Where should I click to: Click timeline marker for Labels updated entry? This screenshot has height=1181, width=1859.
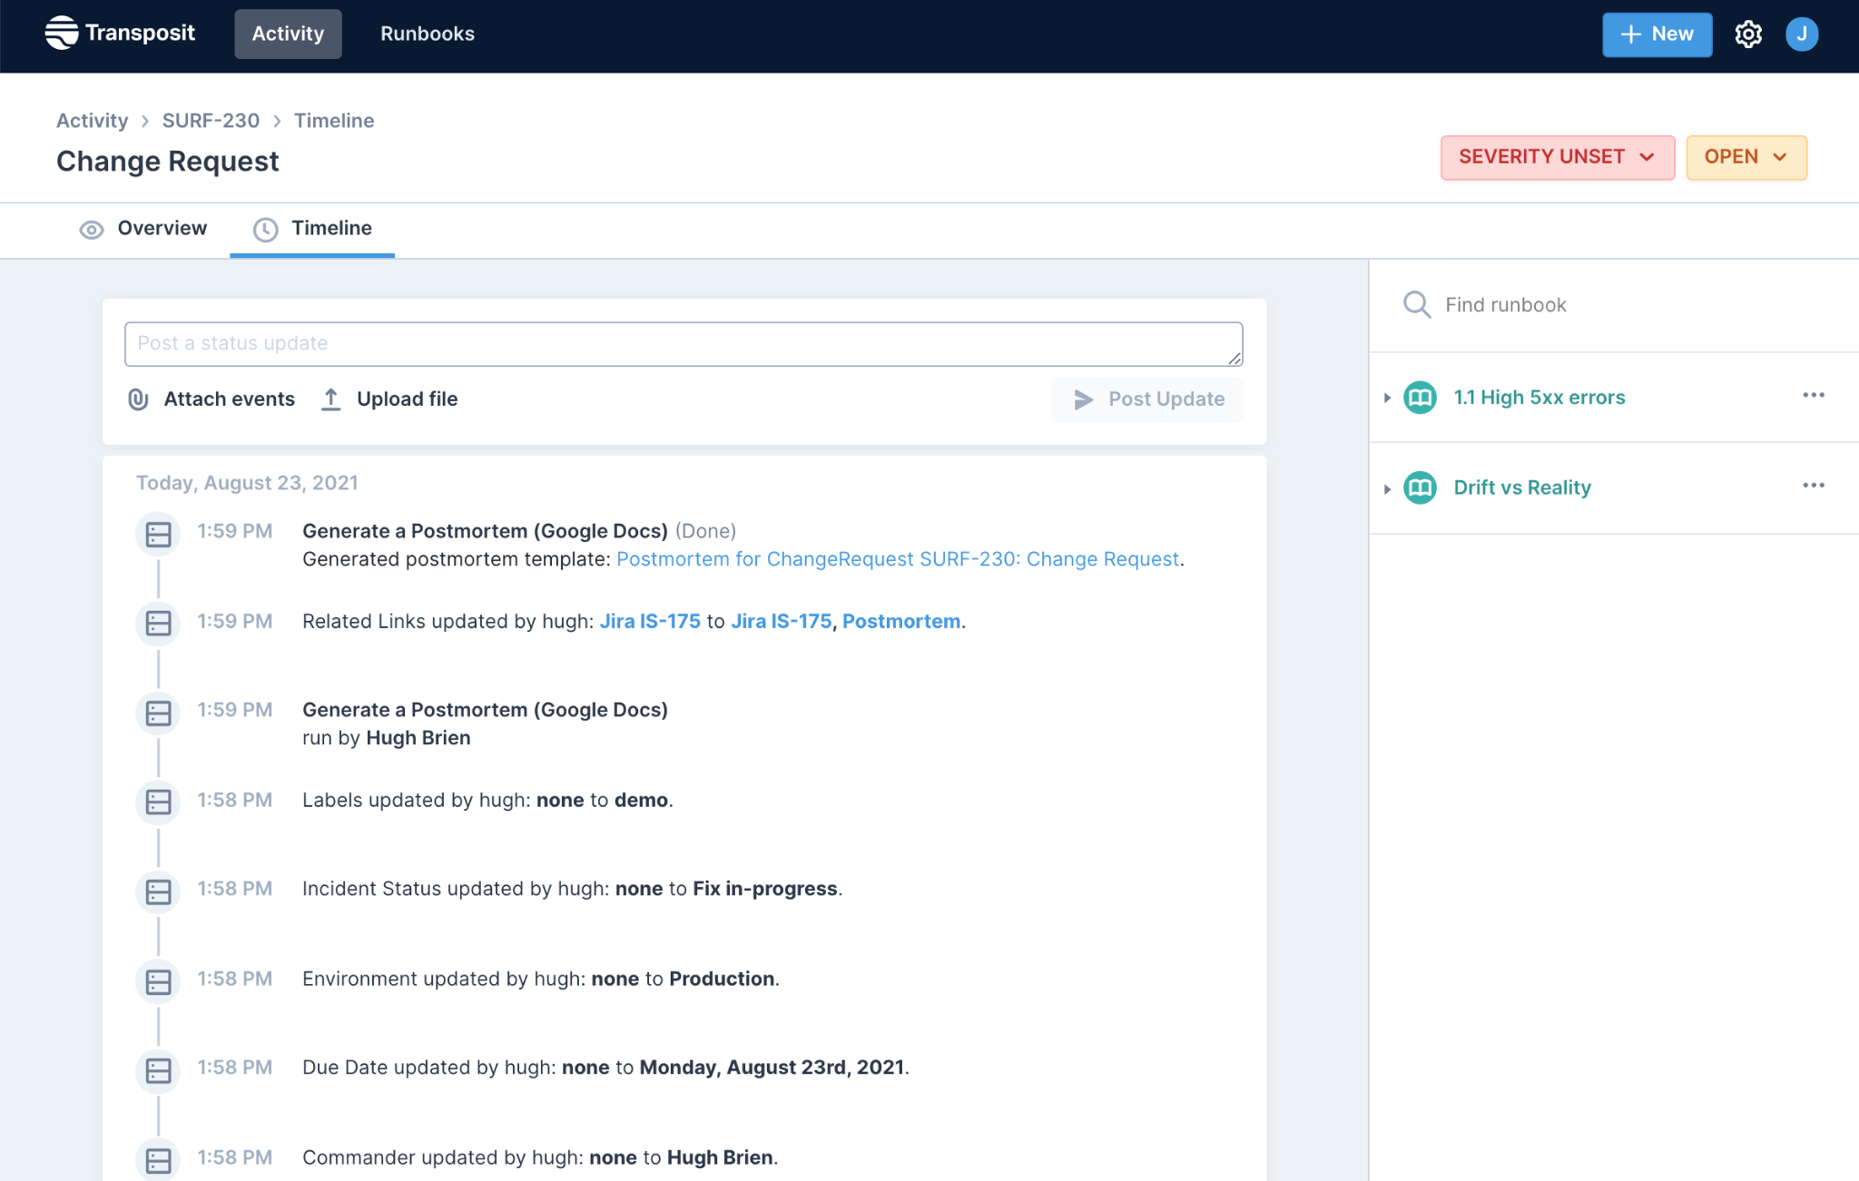(x=159, y=802)
